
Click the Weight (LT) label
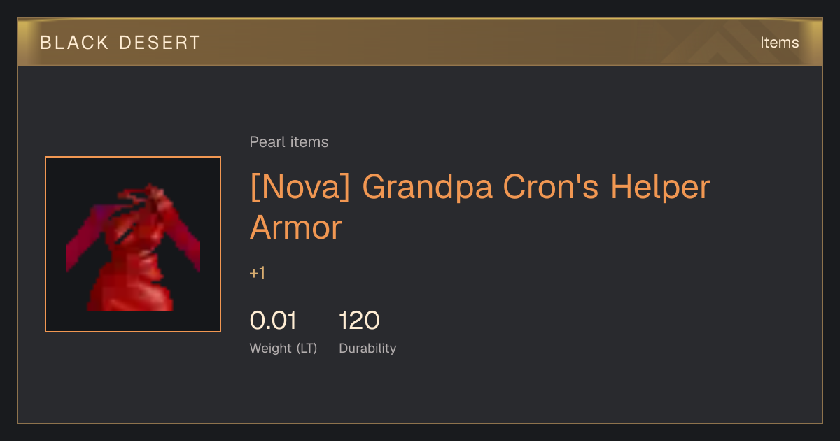pos(283,348)
